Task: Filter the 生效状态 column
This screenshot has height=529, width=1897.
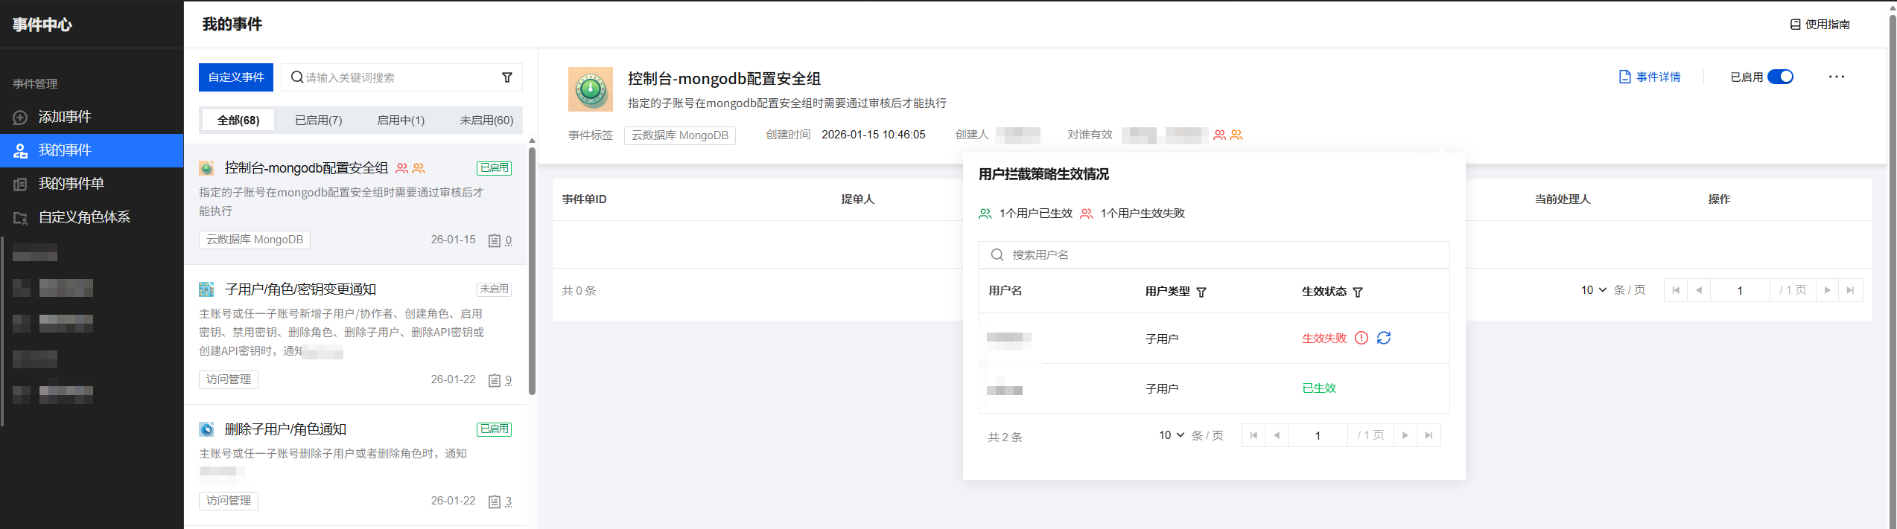Action: [1358, 292]
